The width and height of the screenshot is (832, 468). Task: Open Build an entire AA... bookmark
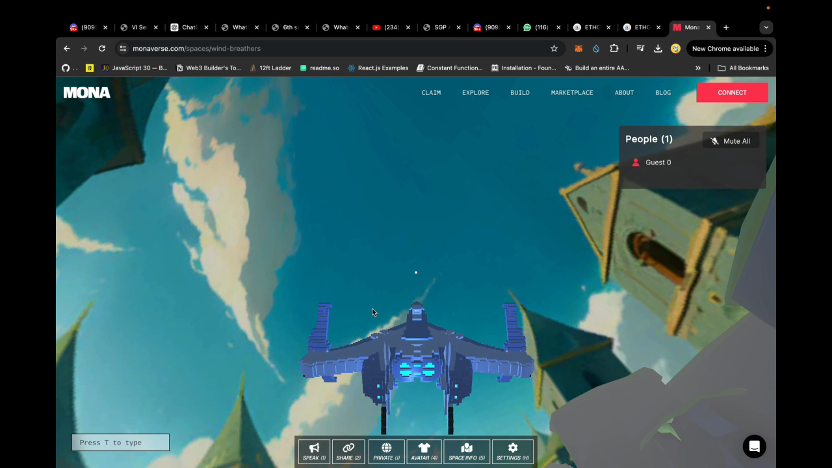pyautogui.click(x=597, y=68)
